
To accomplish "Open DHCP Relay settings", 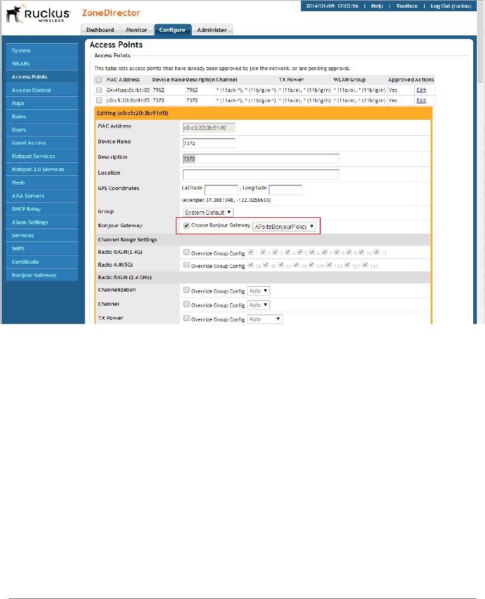I will click(x=42, y=209).
